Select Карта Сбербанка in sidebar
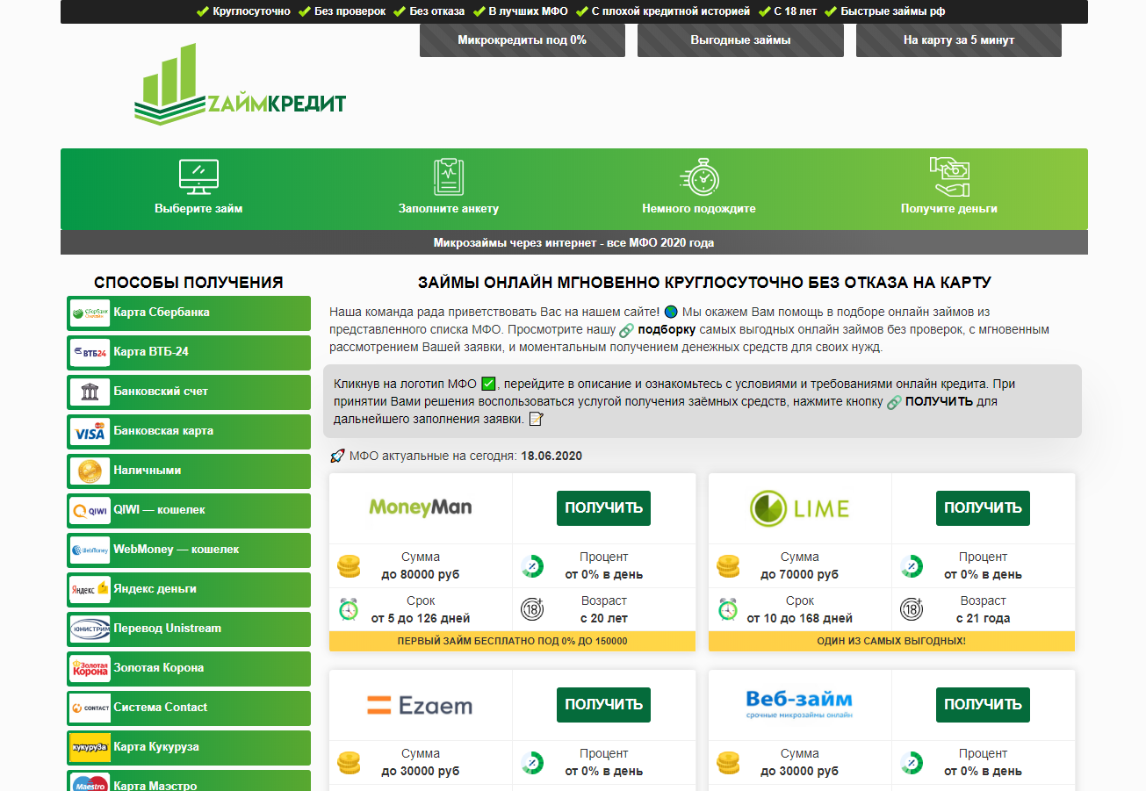This screenshot has width=1146, height=791. [x=189, y=313]
